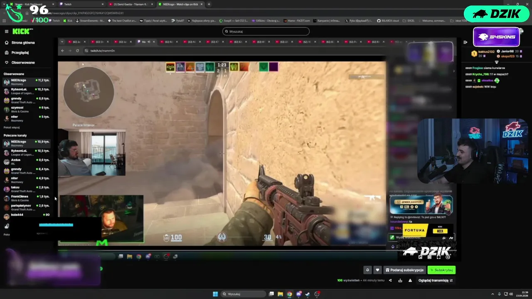The image size is (532, 299).
Task: Click Windows taskbar Wyszukaj search box
Action: click(x=244, y=294)
